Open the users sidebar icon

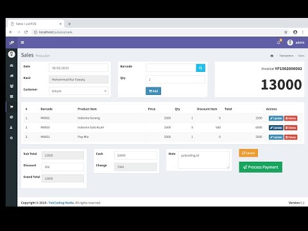(12, 128)
